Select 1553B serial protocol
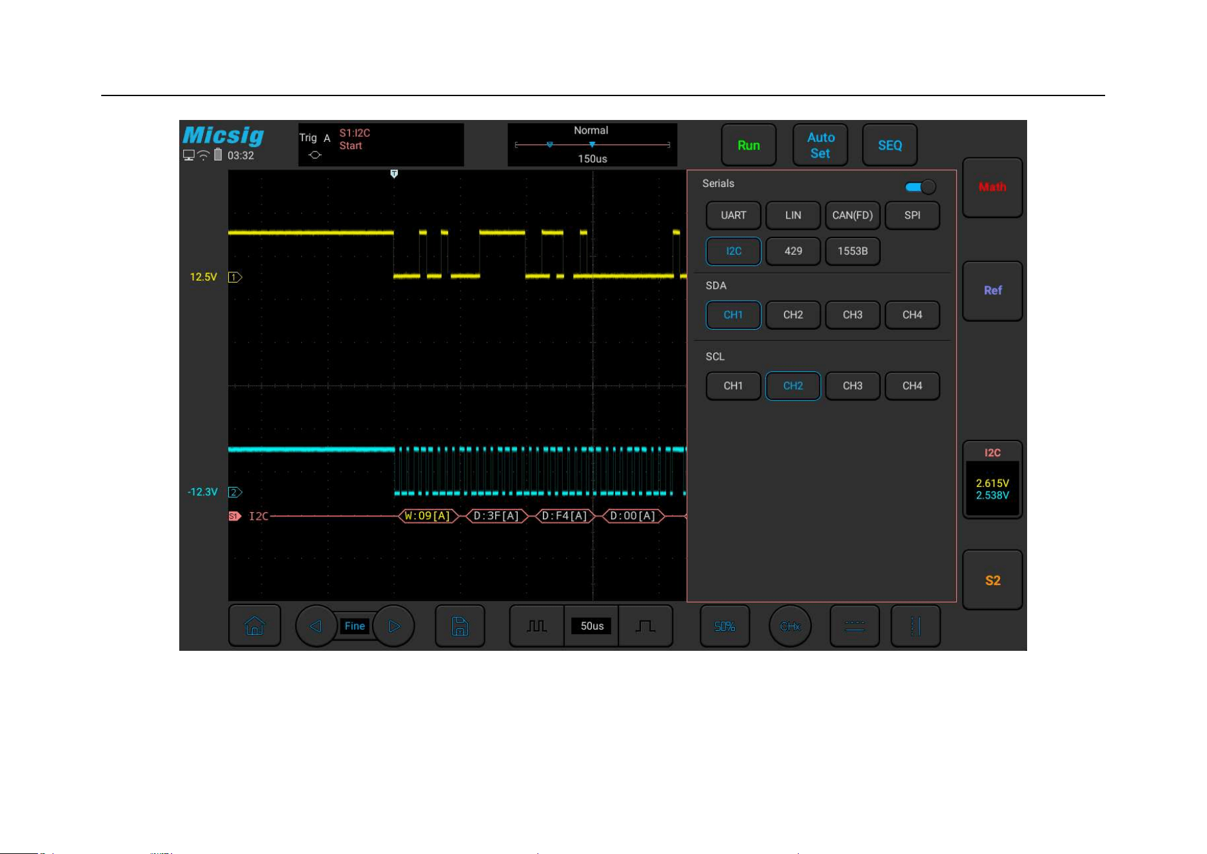 [852, 252]
